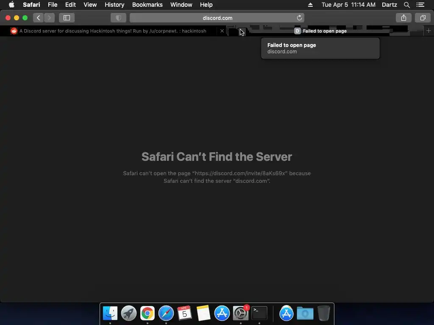
Task: Open the History menu
Action: click(x=114, y=5)
